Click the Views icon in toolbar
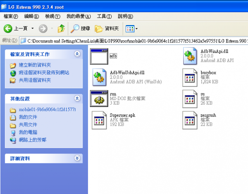Viewport: 248px width, 194px height. point(130,29)
